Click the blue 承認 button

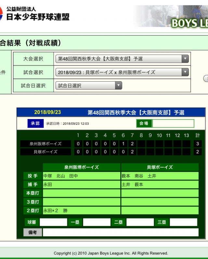35,123
